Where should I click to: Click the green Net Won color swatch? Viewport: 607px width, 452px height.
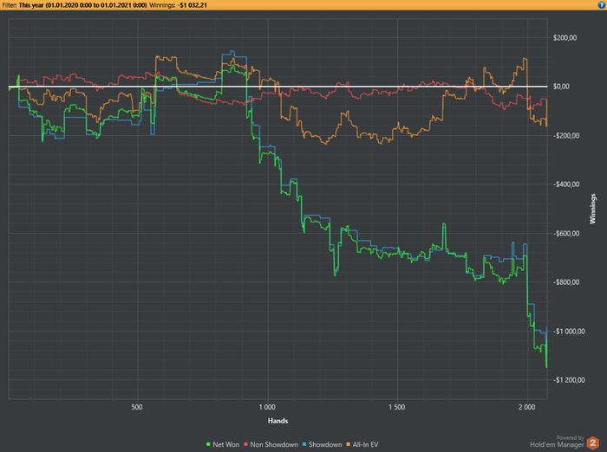click(x=208, y=445)
